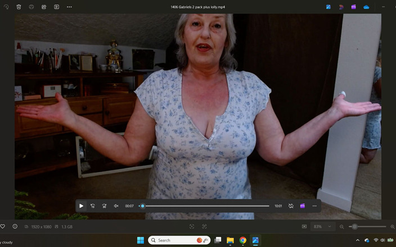Image resolution: width=396 pixels, height=247 pixels.
Task: Open Task View on the taskbar
Action: 218,240
